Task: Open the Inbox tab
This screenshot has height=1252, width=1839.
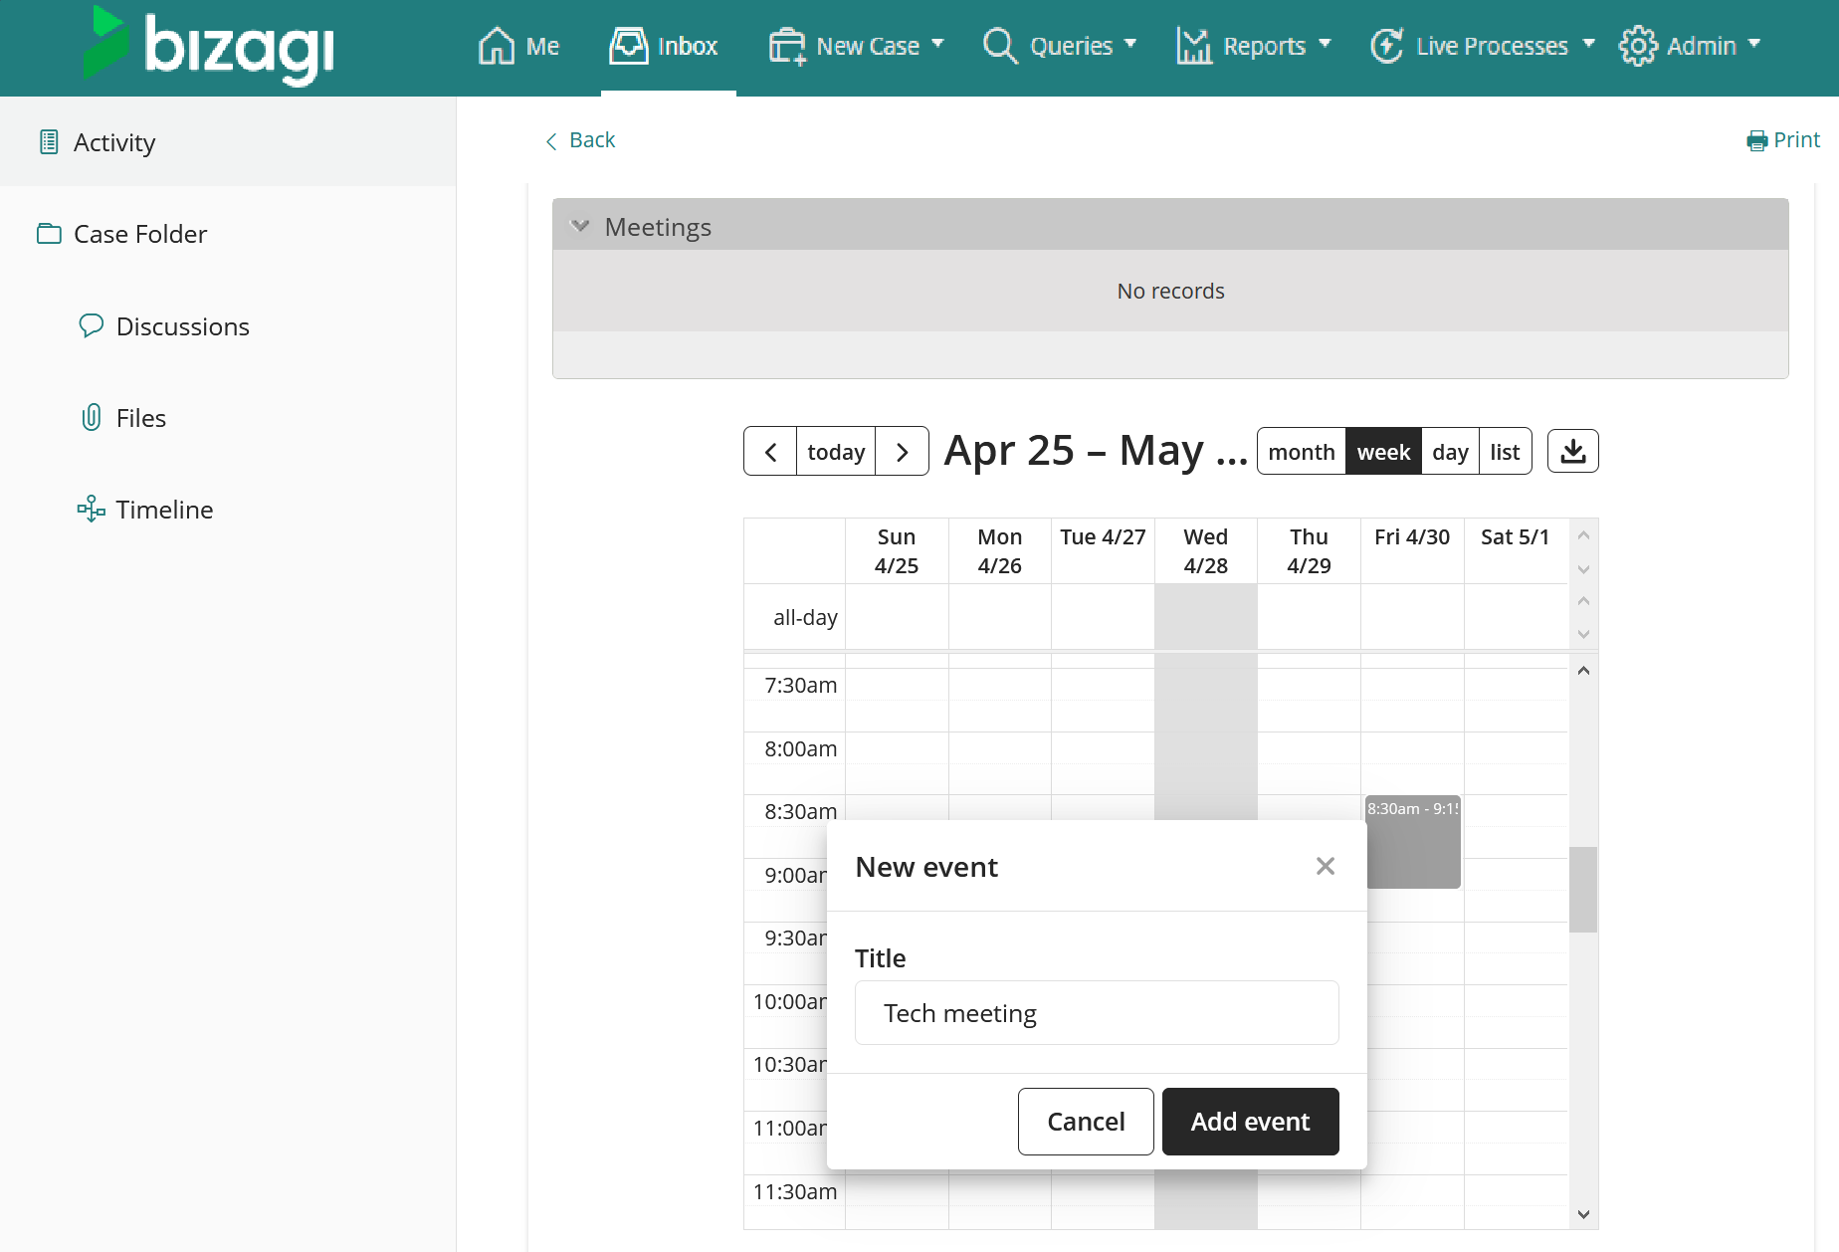Action: tap(664, 46)
